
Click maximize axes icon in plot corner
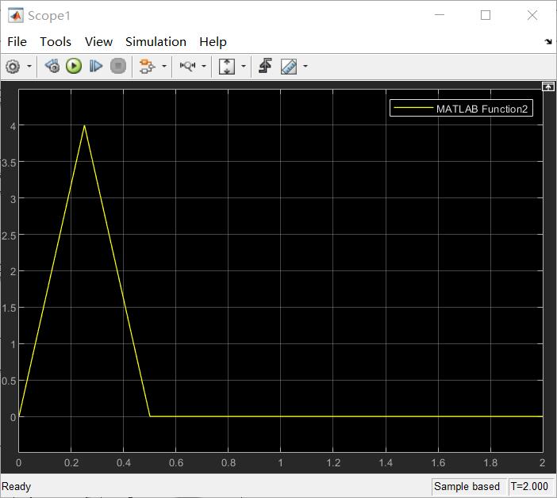(547, 86)
